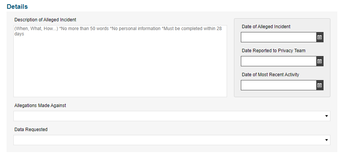Expand the Data Requested dropdown arrow

tap(327, 140)
